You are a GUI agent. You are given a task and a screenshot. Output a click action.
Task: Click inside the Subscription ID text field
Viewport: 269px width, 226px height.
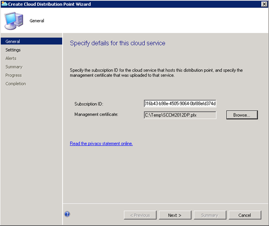180,104
